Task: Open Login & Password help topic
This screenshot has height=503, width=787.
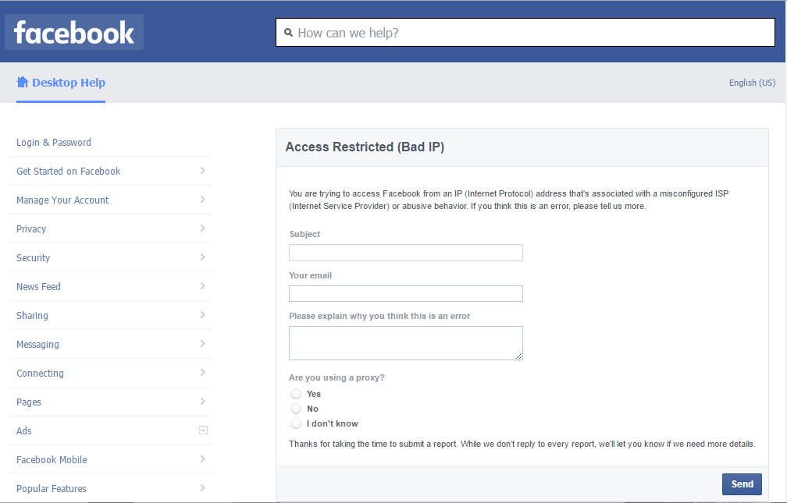Action: (54, 143)
